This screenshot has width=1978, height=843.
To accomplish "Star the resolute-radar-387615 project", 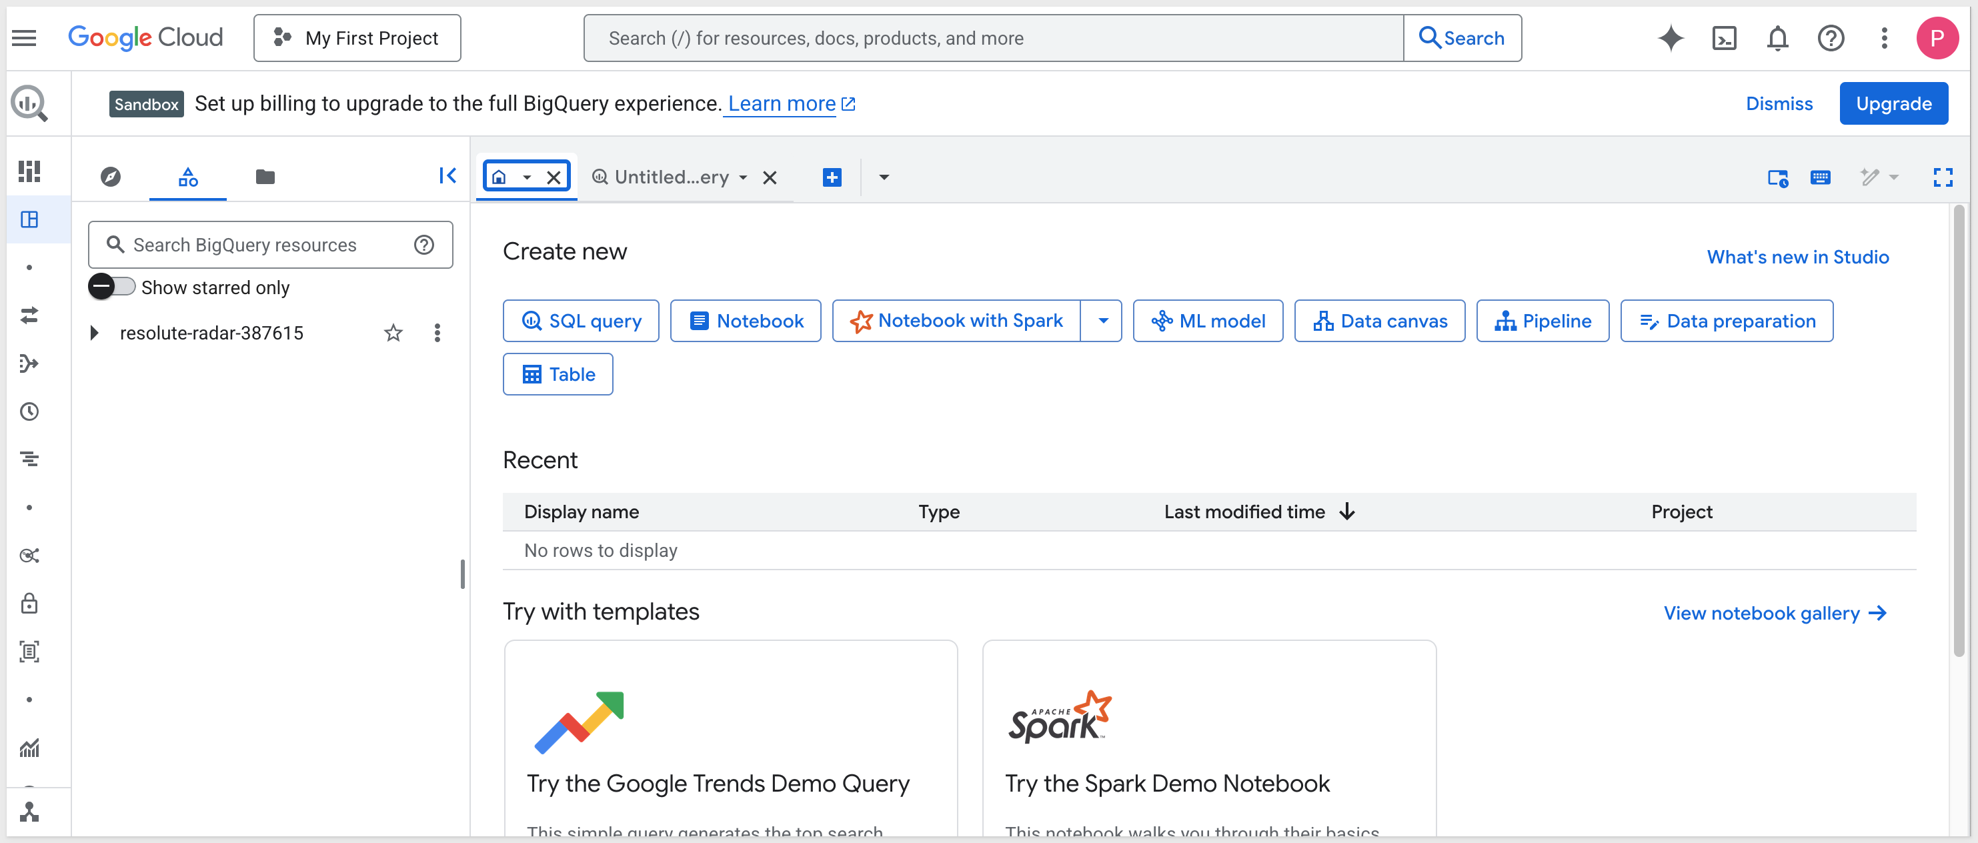I will click(393, 333).
